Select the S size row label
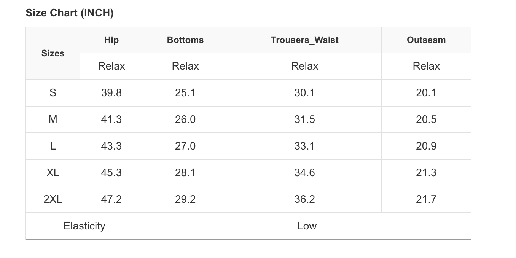Viewport: 516px width, 258px height. (53, 93)
